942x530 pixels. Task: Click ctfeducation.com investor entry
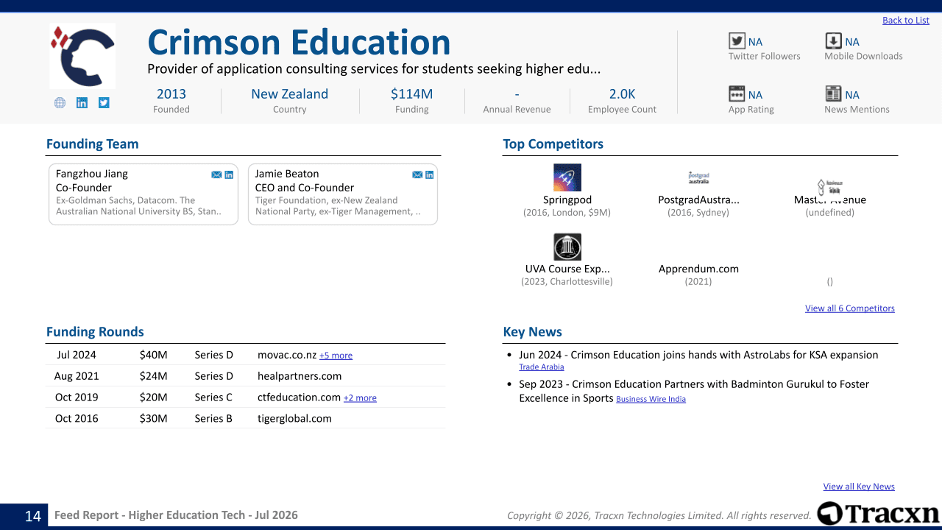click(x=300, y=397)
